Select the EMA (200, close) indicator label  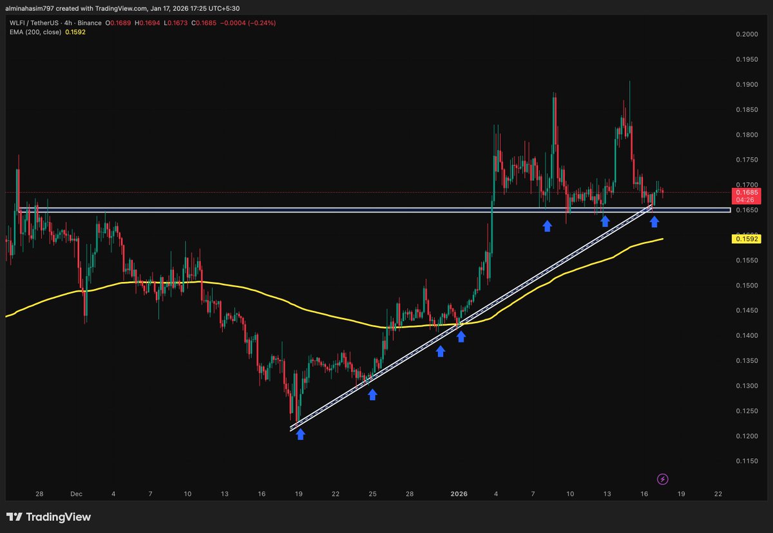(x=35, y=30)
